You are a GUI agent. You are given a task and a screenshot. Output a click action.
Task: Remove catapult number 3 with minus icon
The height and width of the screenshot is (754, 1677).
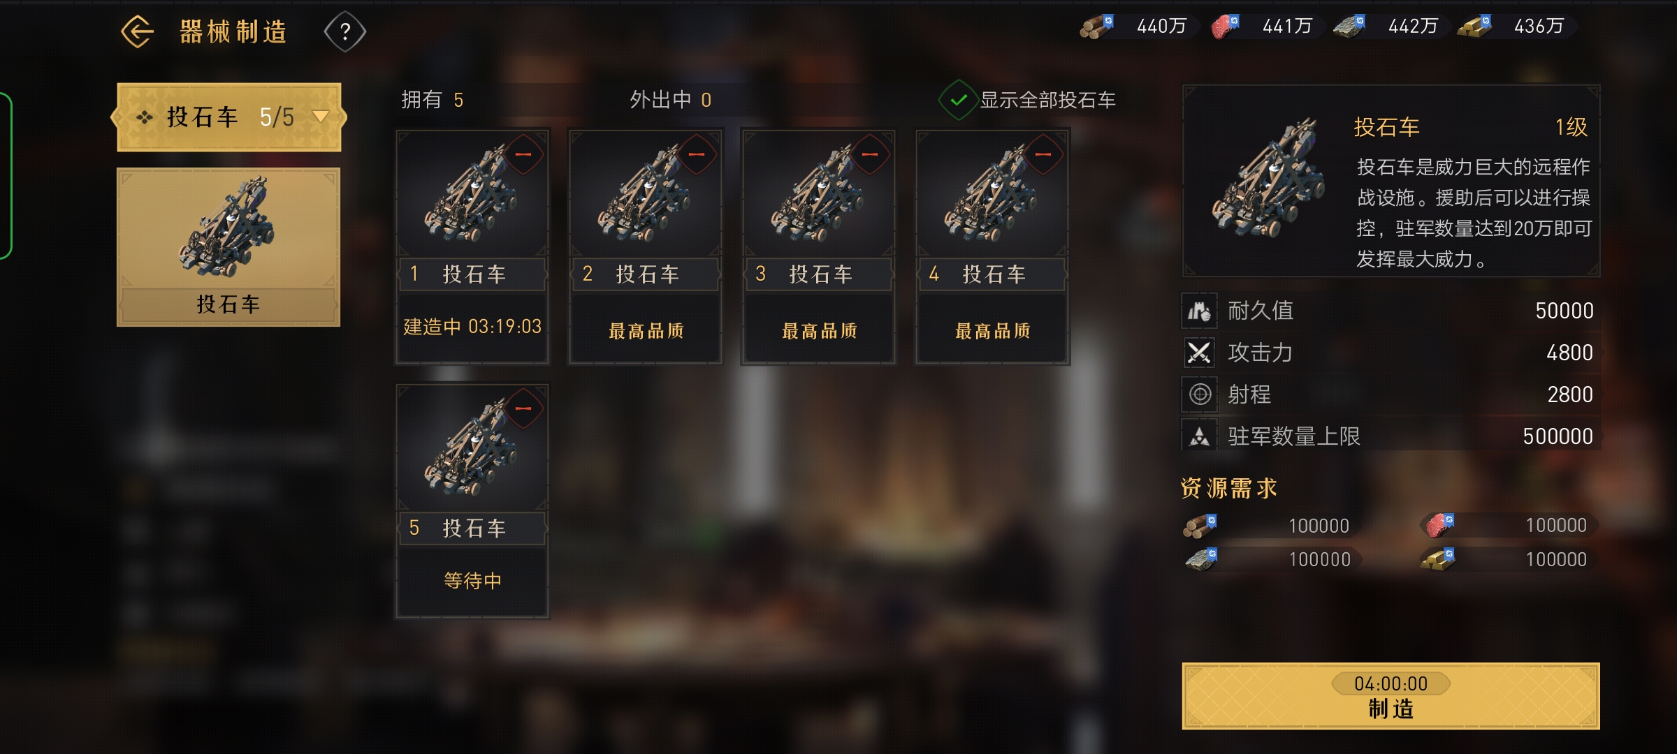click(x=870, y=154)
